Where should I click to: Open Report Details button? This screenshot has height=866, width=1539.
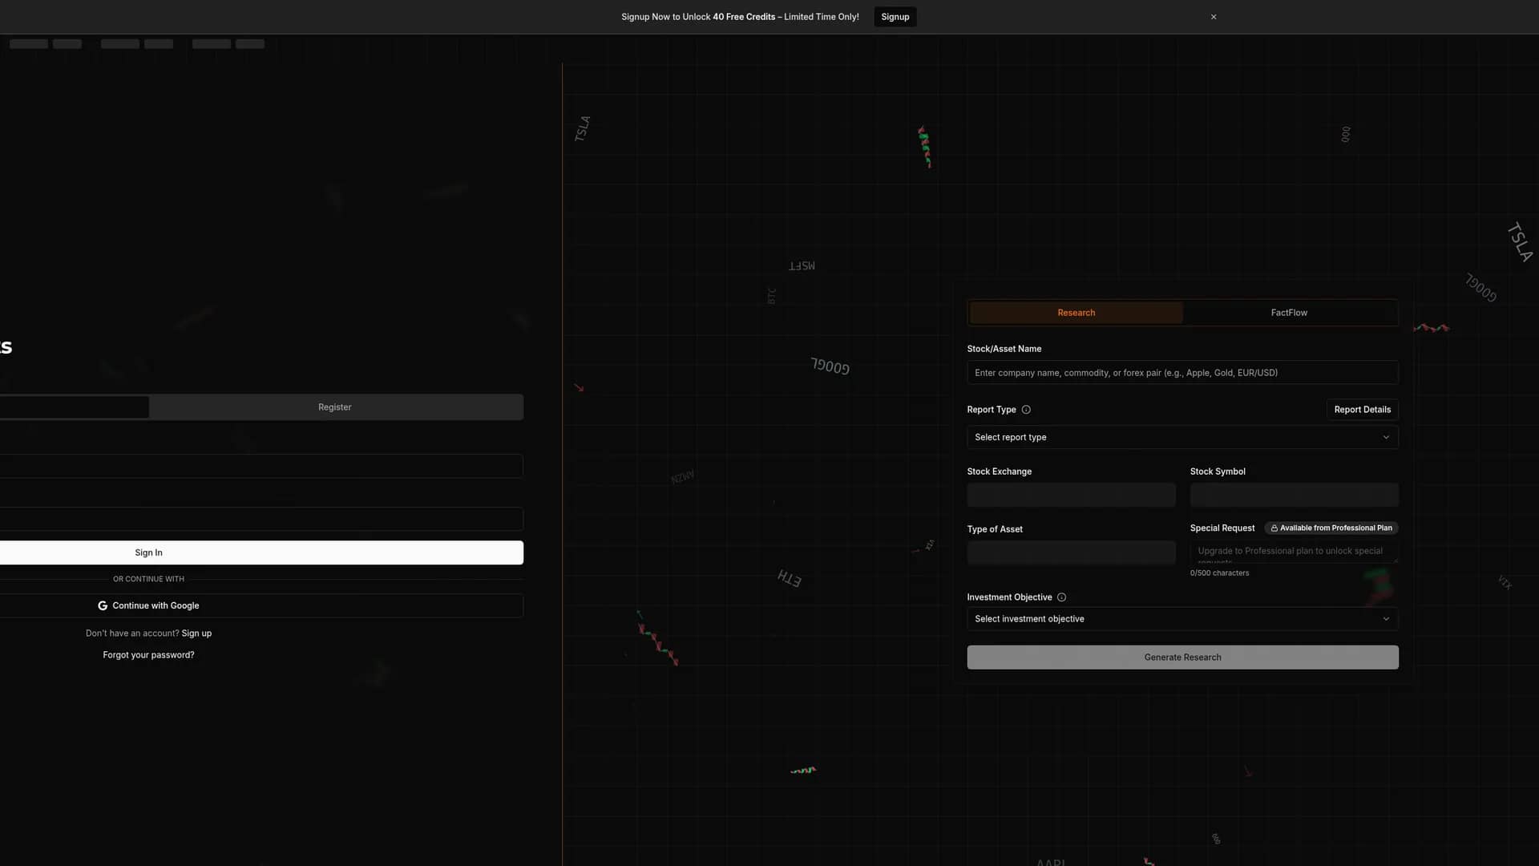click(x=1362, y=410)
